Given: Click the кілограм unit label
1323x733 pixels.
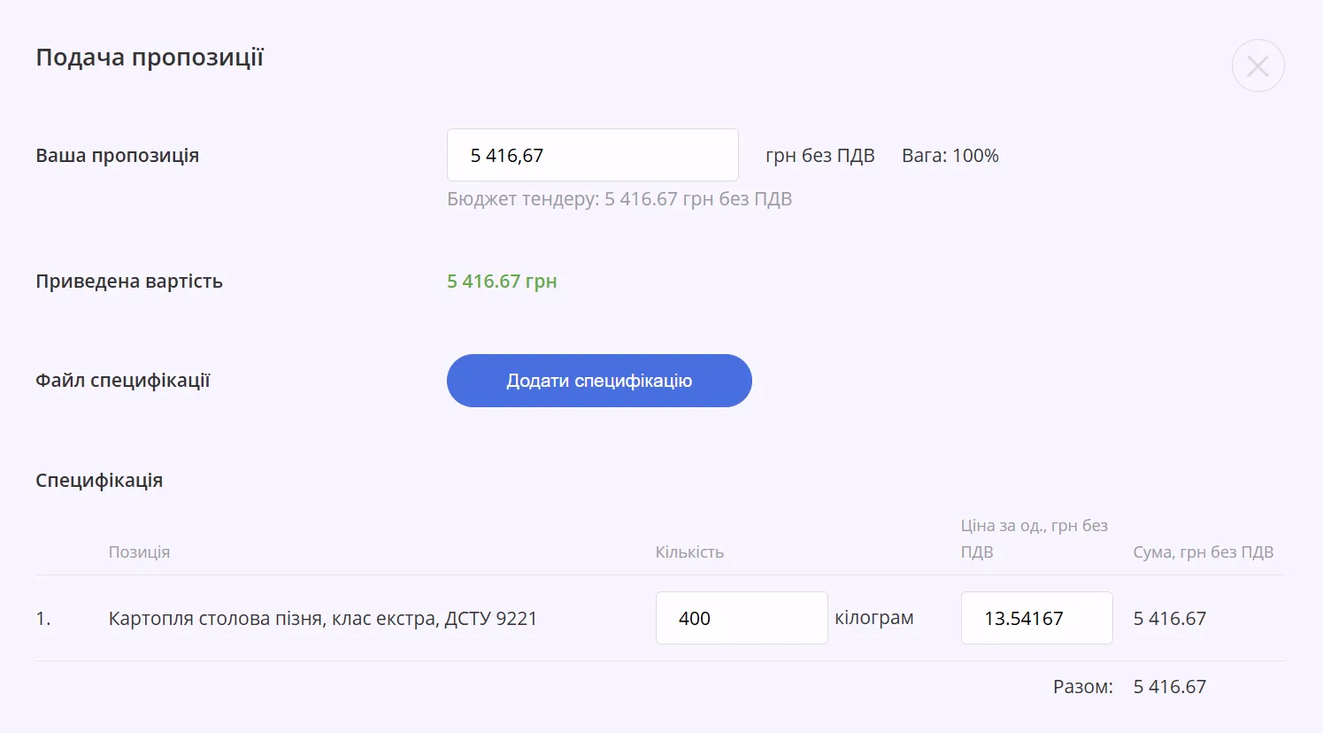Looking at the screenshot, I should [x=874, y=618].
